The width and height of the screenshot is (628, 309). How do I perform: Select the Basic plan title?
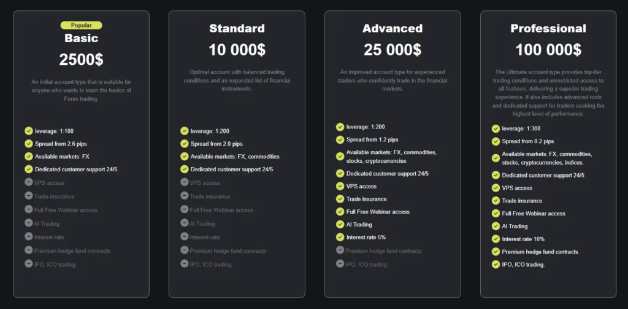pyautogui.click(x=81, y=38)
